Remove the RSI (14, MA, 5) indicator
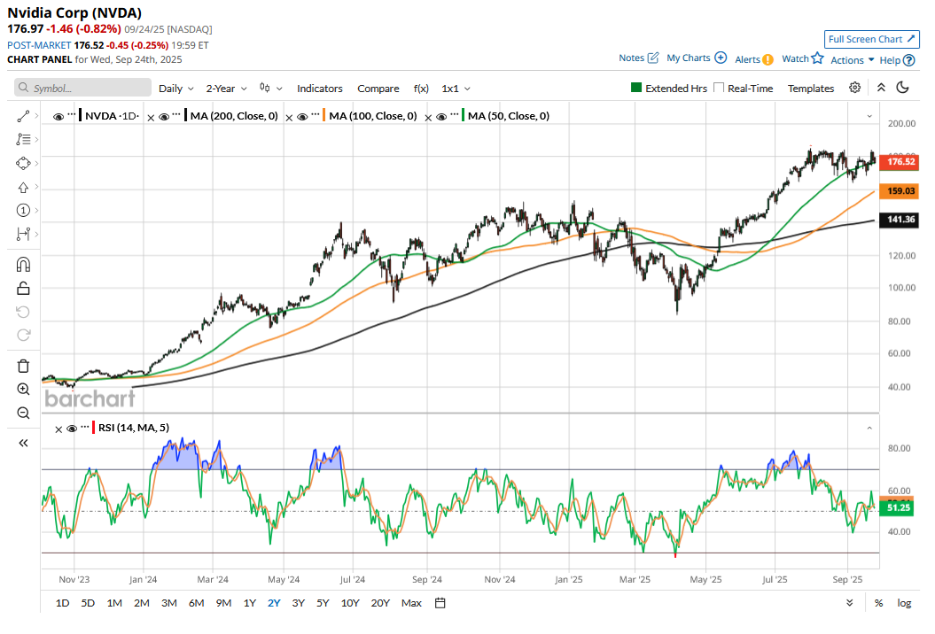 (x=58, y=429)
